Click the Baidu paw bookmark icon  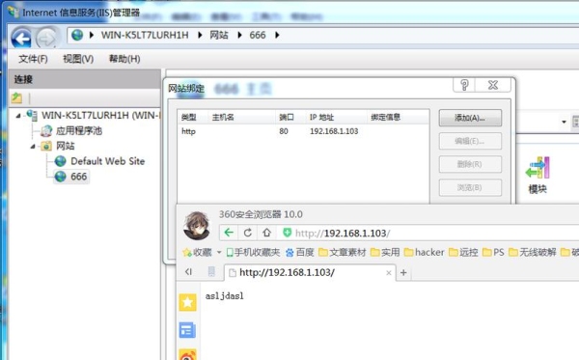point(289,253)
